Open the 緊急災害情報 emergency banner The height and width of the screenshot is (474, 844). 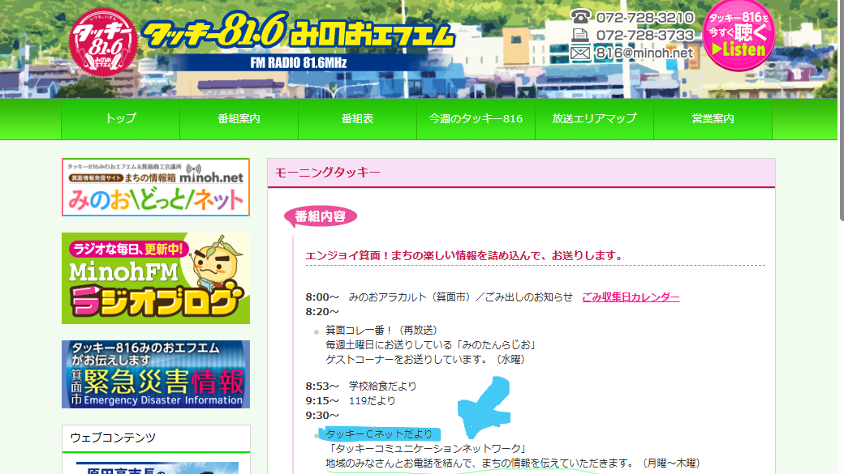click(156, 374)
